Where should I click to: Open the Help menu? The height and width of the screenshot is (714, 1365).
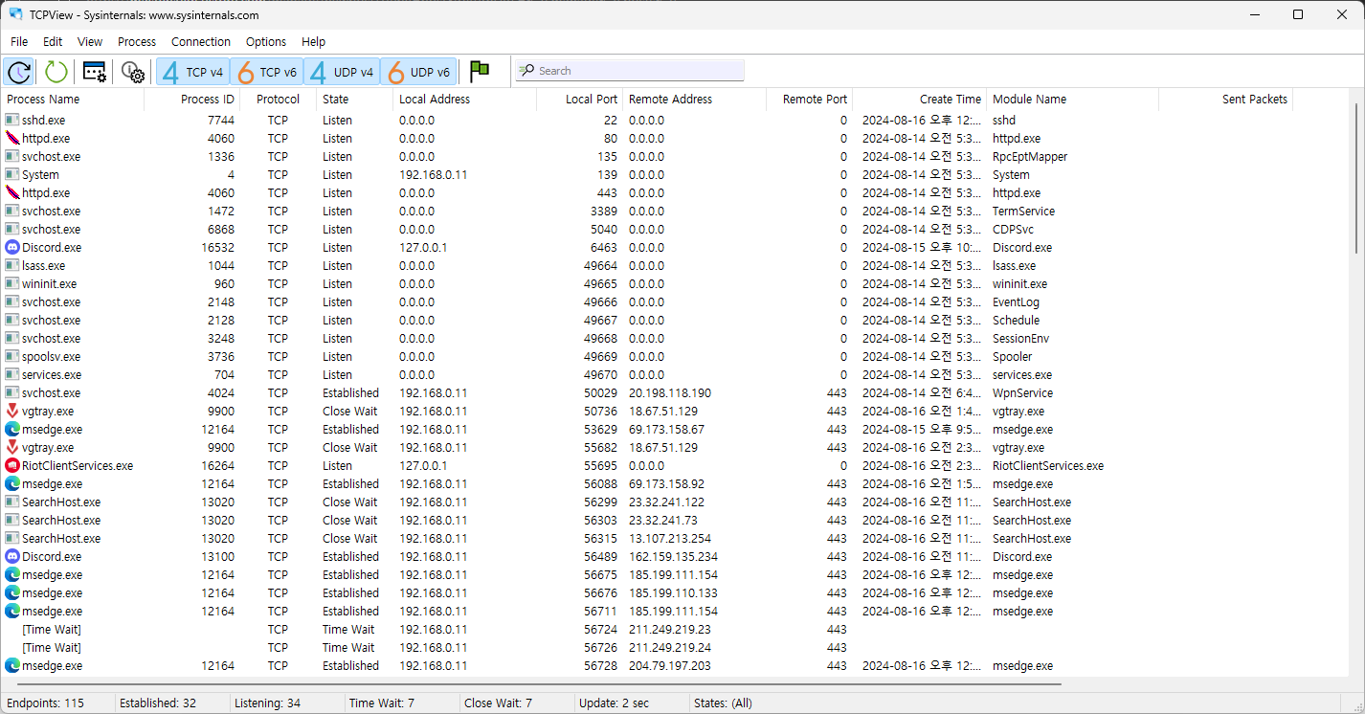313,41
